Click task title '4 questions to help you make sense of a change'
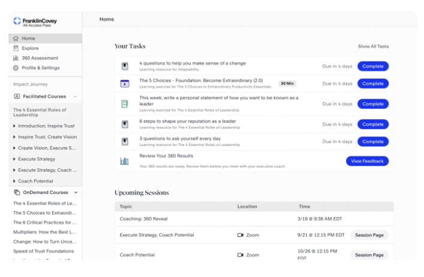 pos(193,63)
